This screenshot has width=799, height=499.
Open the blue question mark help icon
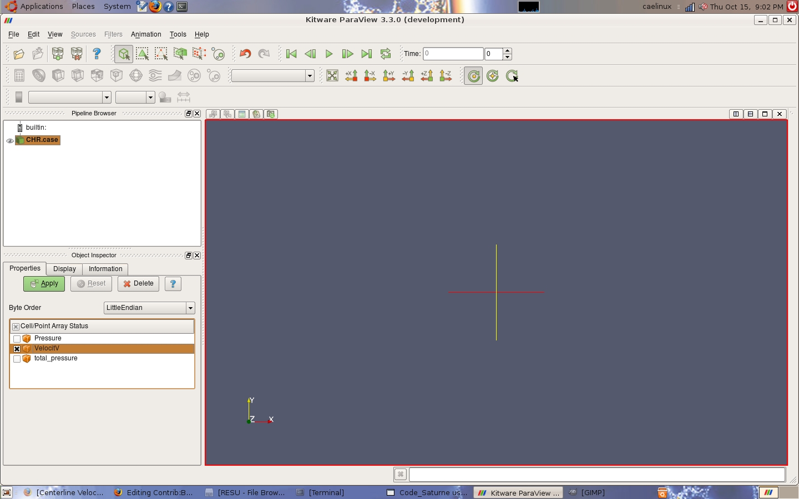97,54
